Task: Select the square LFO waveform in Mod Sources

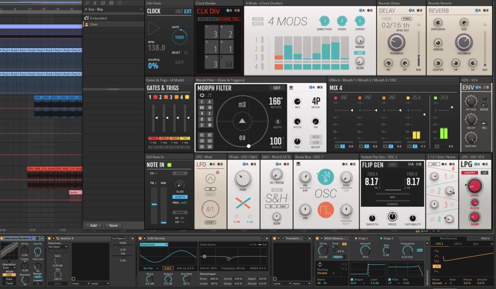Action: pos(436,261)
